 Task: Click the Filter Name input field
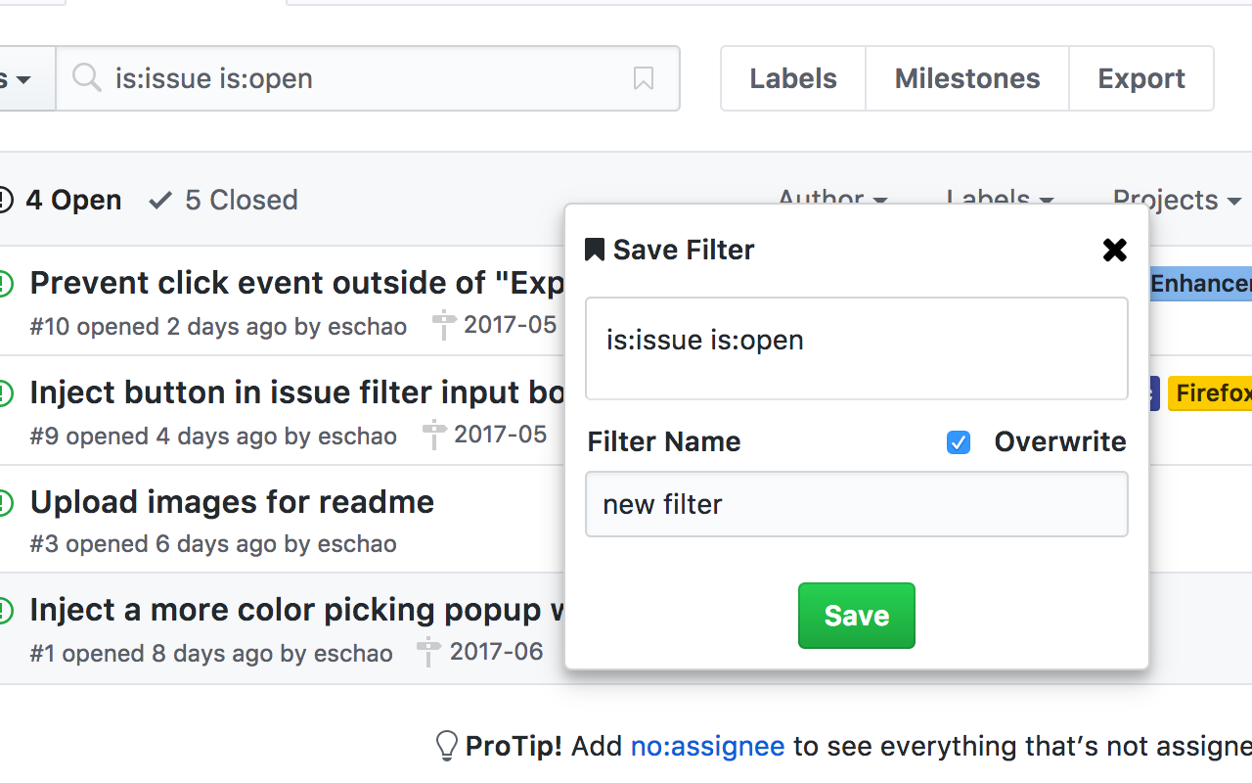tap(856, 504)
